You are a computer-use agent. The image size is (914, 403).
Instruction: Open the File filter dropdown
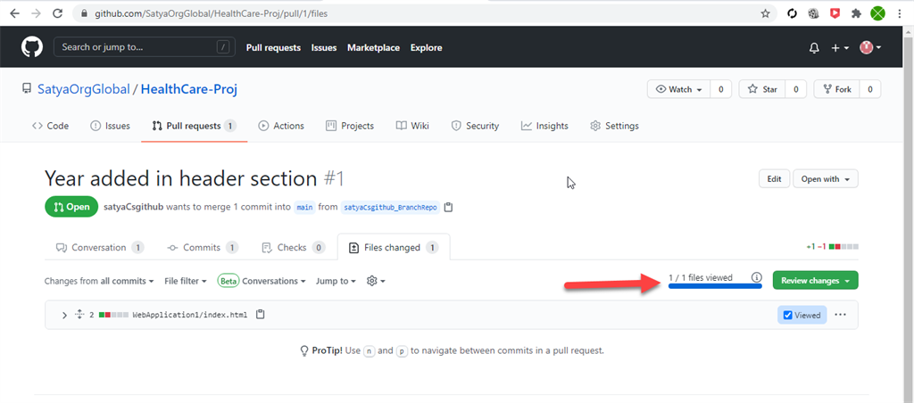186,281
